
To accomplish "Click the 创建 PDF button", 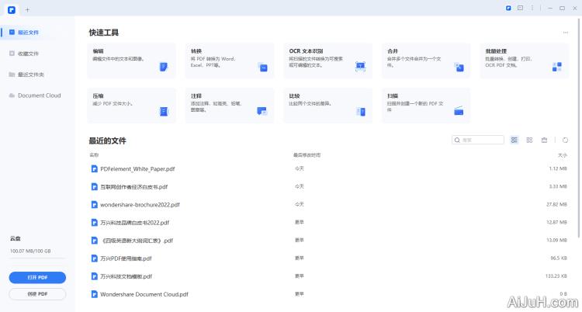I will pyautogui.click(x=37, y=294).
